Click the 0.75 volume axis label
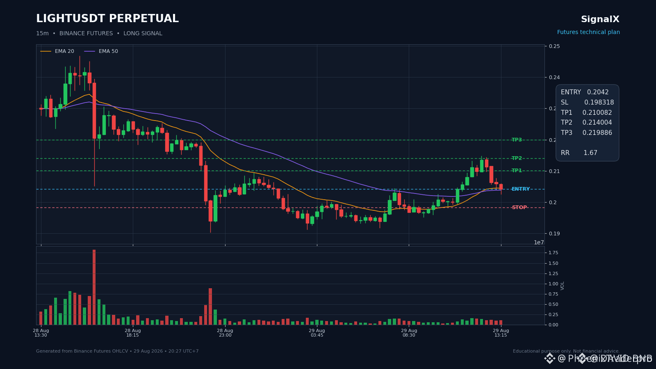The image size is (656, 369). [553, 294]
